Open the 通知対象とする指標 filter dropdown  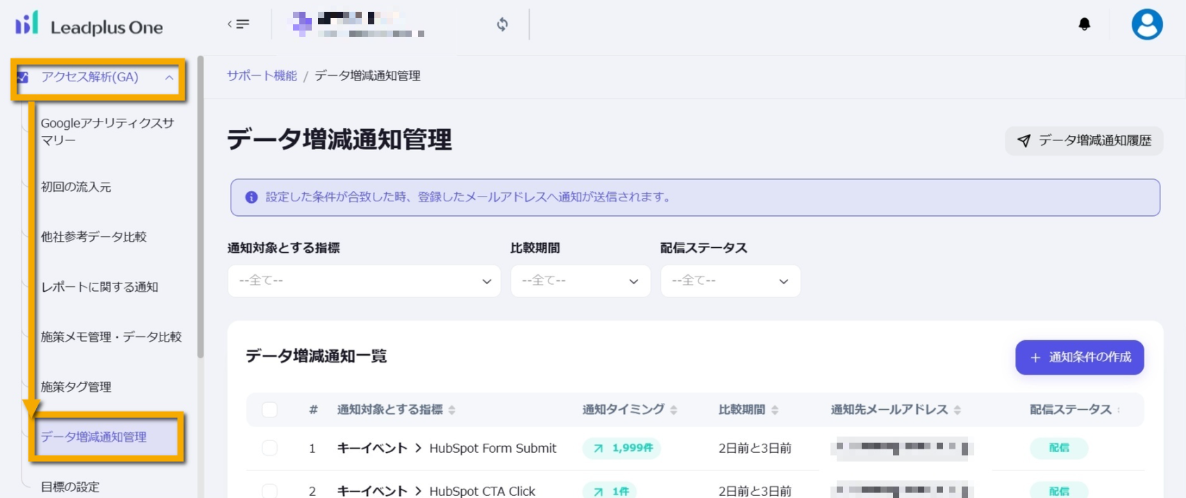pyautogui.click(x=364, y=281)
